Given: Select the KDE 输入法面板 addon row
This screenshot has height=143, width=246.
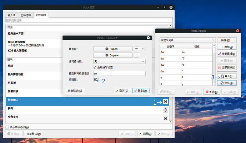Looking at the screenshot, I should [87, 52].
